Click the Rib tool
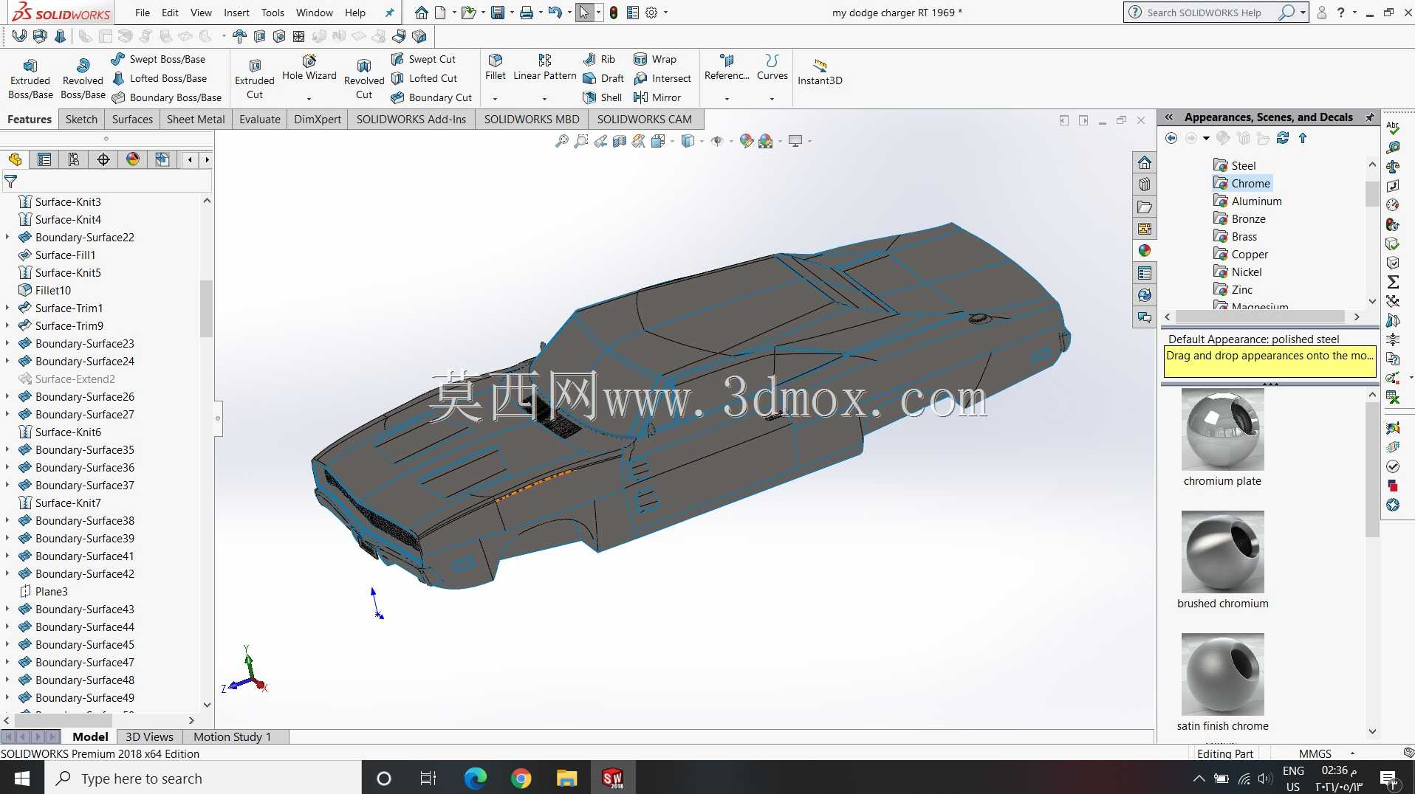The width and height of the screenshot is (1415, 794). point(599,59)
